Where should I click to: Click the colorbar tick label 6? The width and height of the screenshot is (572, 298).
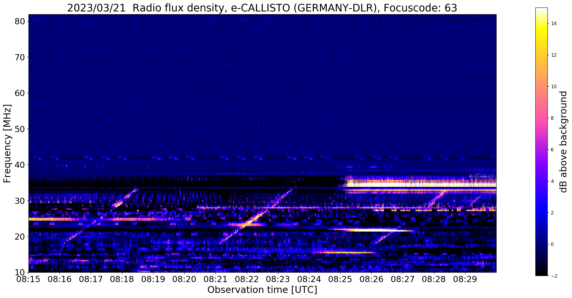[x=552, y=150]
